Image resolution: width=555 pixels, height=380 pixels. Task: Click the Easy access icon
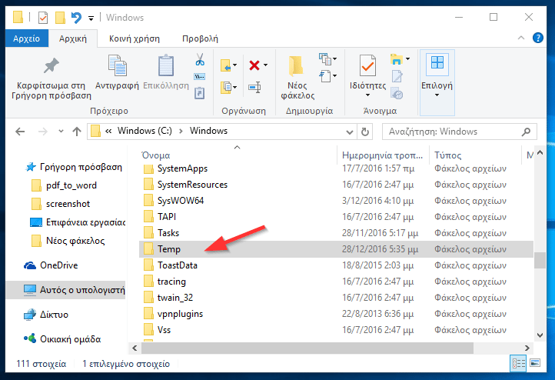[325, 76]
